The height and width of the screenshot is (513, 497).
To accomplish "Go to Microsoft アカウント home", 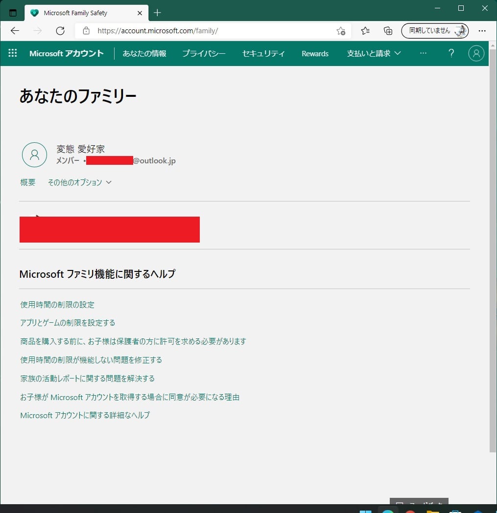I will [x=67, y=53].
